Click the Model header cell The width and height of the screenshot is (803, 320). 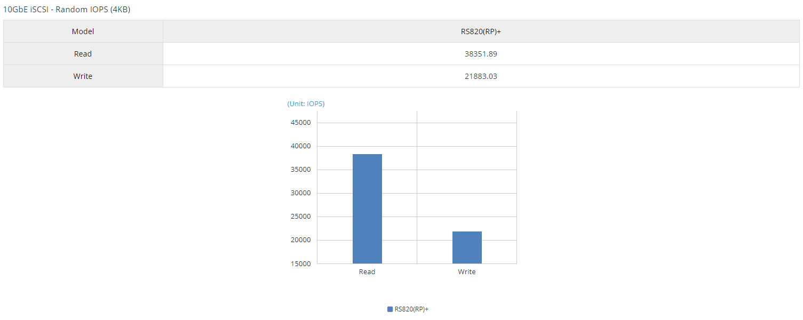tap(83, 31)
